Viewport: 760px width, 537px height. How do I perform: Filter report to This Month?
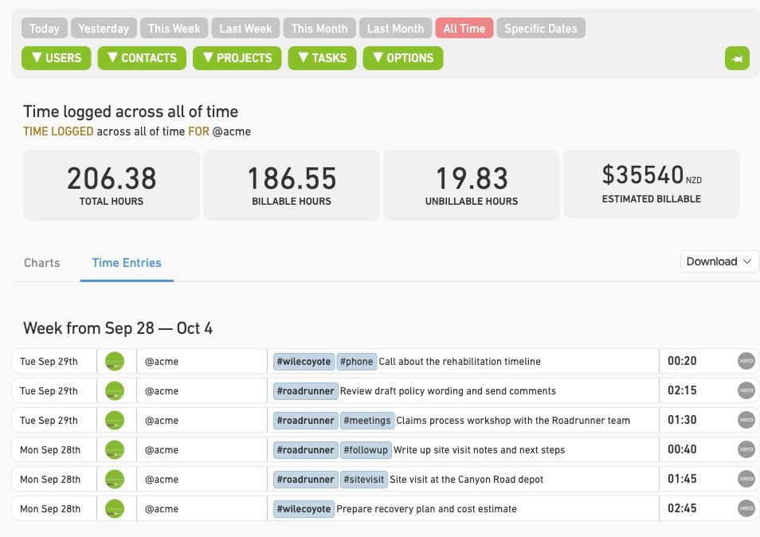tap(319, 28)
